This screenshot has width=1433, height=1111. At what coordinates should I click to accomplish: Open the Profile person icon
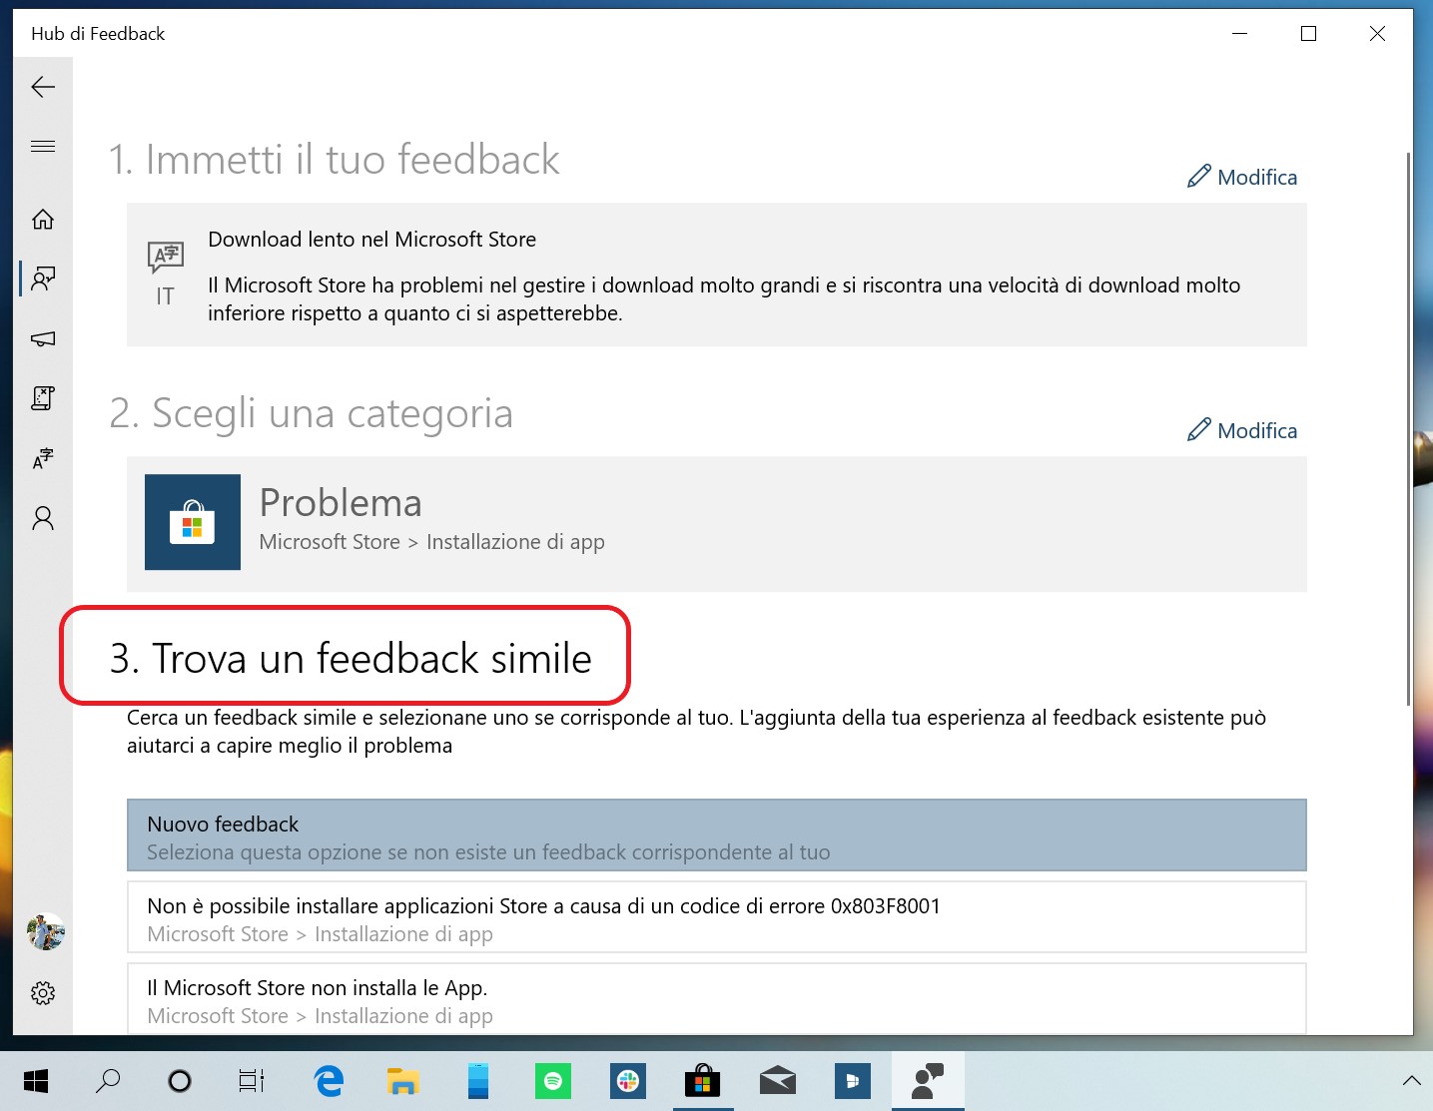[x=43, y=518]
